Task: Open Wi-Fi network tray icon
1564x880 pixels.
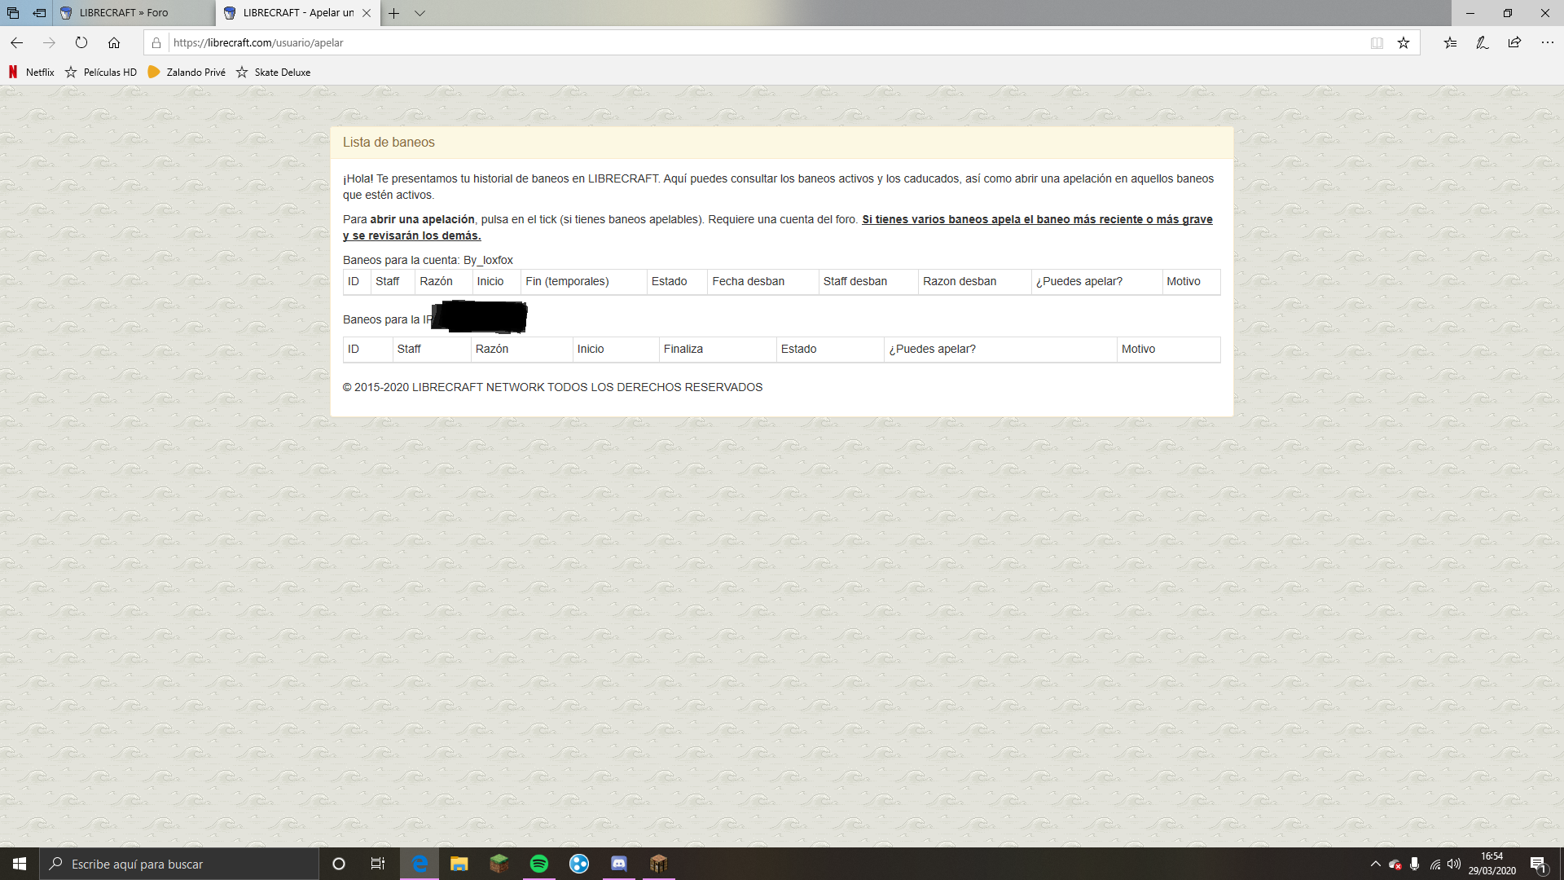Action: (x=1434, y=864)
